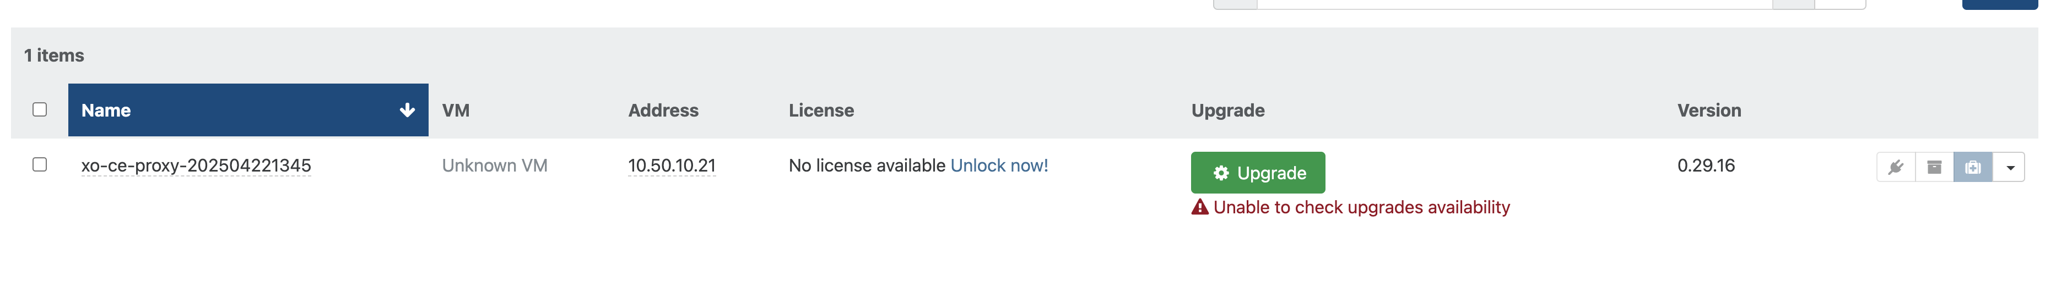Viewport: 2056px width, 298px height.
Task: Click the Unlock now! link
Action: (998, 165)
